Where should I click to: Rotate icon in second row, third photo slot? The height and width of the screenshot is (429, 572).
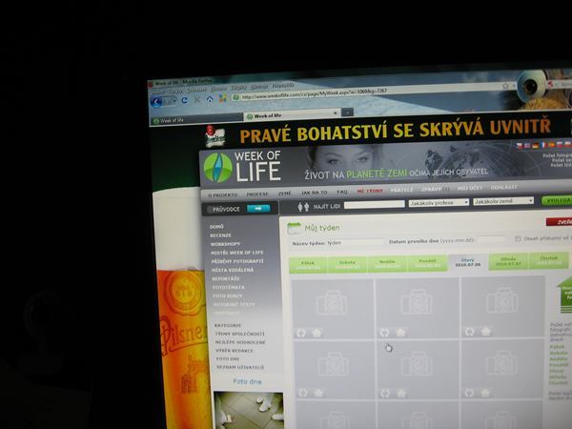click(x=469, y=393)
